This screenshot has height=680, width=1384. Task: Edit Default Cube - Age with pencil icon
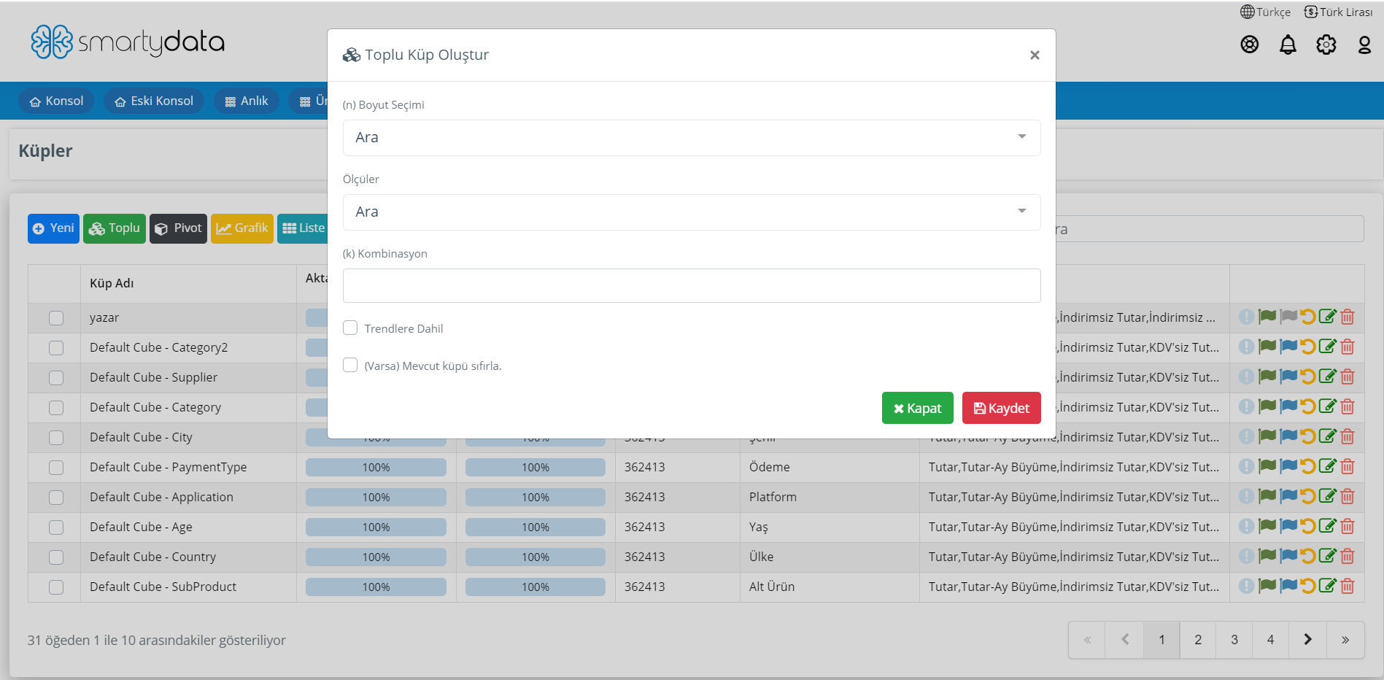tap(1328, 526)
